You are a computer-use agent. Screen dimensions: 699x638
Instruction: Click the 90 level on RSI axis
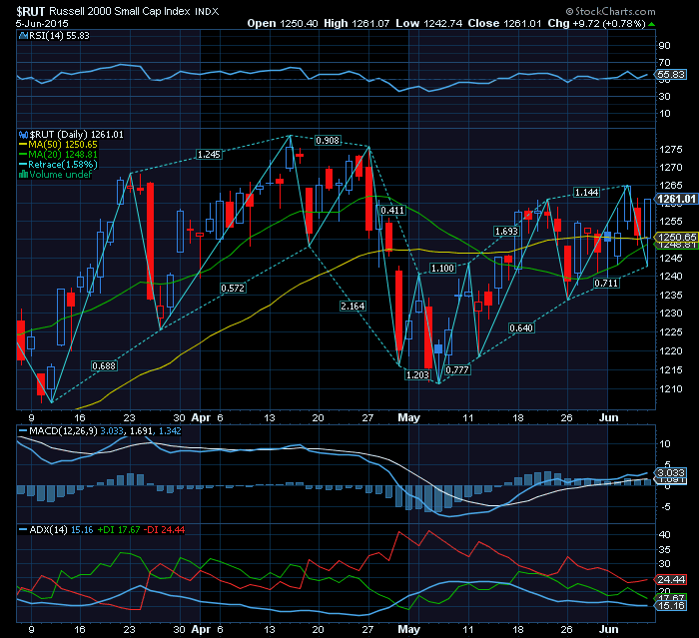[665, 46]
